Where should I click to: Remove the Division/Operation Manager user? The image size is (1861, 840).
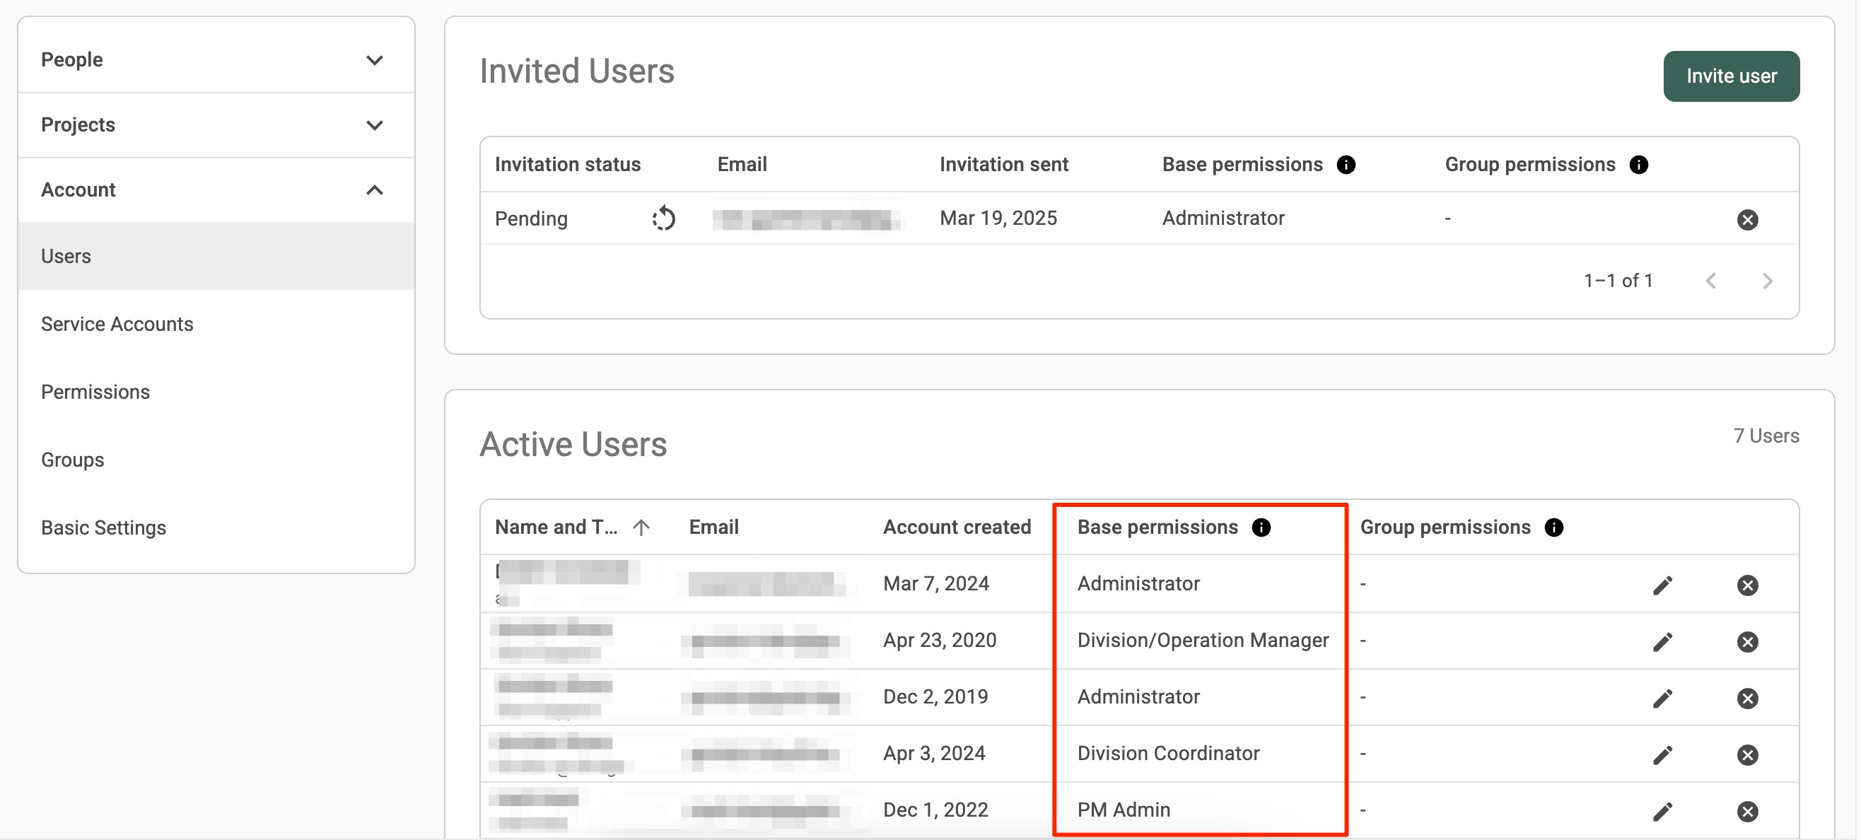pos(1747,641)
